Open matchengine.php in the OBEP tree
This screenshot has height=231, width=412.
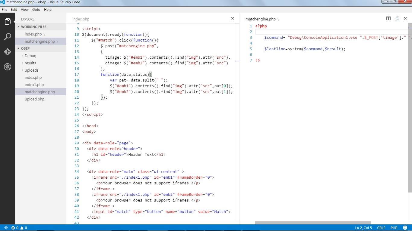(x=41, y=92)
